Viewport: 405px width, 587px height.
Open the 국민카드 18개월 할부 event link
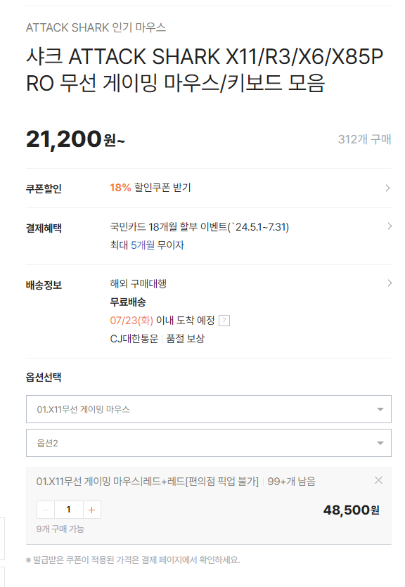pos(200,227)
